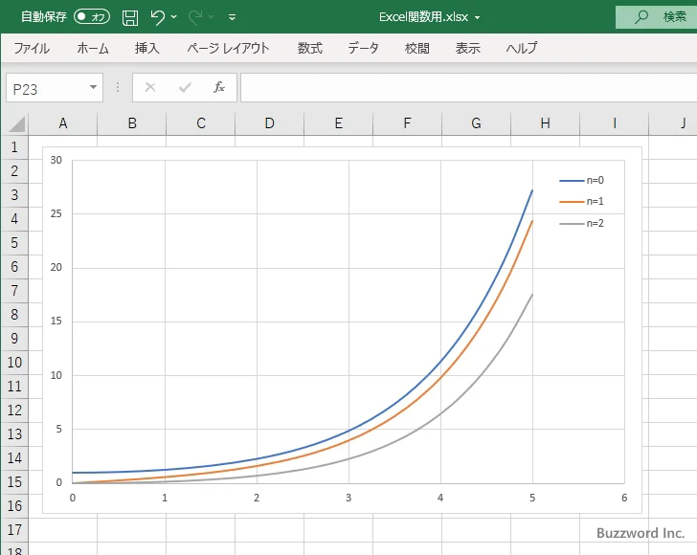Viewport: 697px width, 555px height.
Task: Click the Select All corner triangle
Action: click(17, 123)
